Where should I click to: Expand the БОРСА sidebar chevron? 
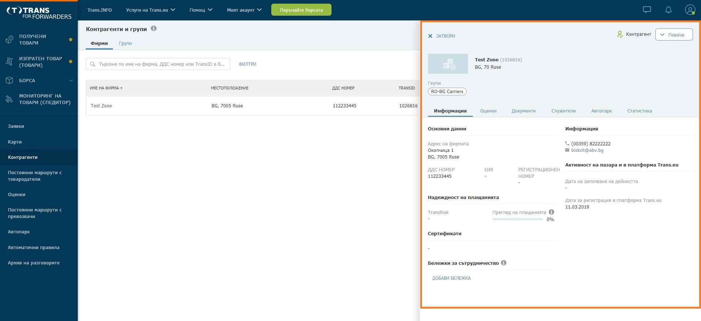[x=71, y=80]
